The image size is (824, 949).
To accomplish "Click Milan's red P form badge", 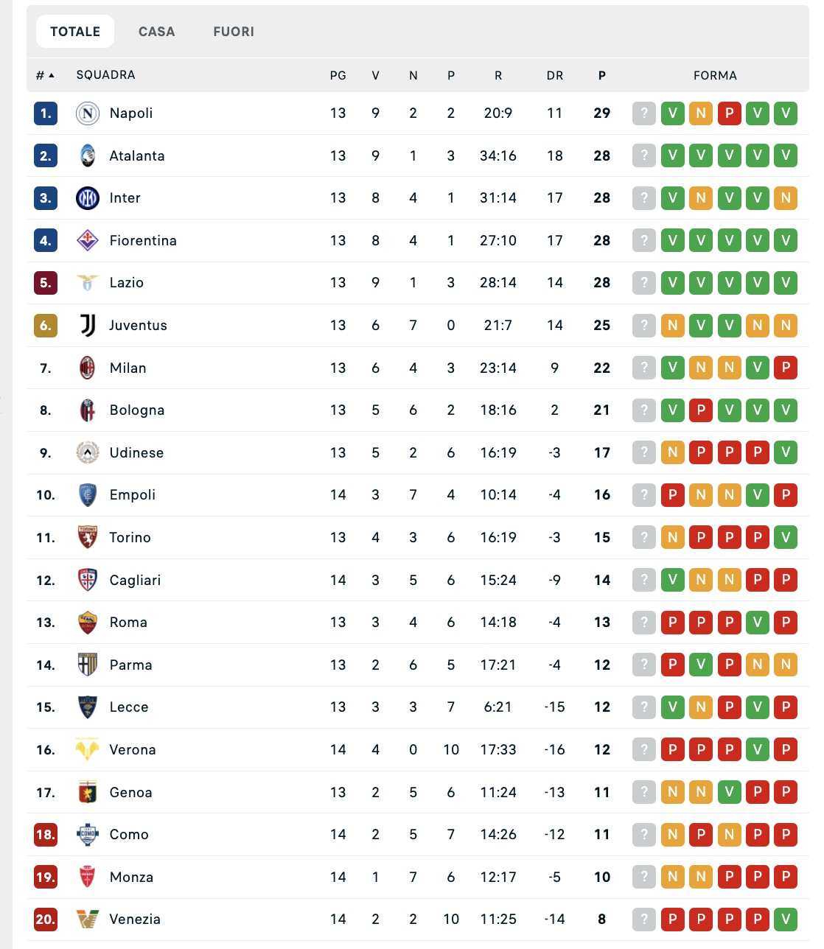I will (786, 368).
